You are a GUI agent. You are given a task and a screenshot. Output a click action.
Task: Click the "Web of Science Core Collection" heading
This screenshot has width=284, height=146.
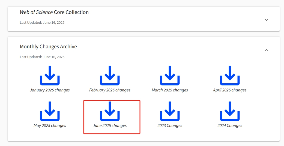pyautogui.click(x=54, y=12)
